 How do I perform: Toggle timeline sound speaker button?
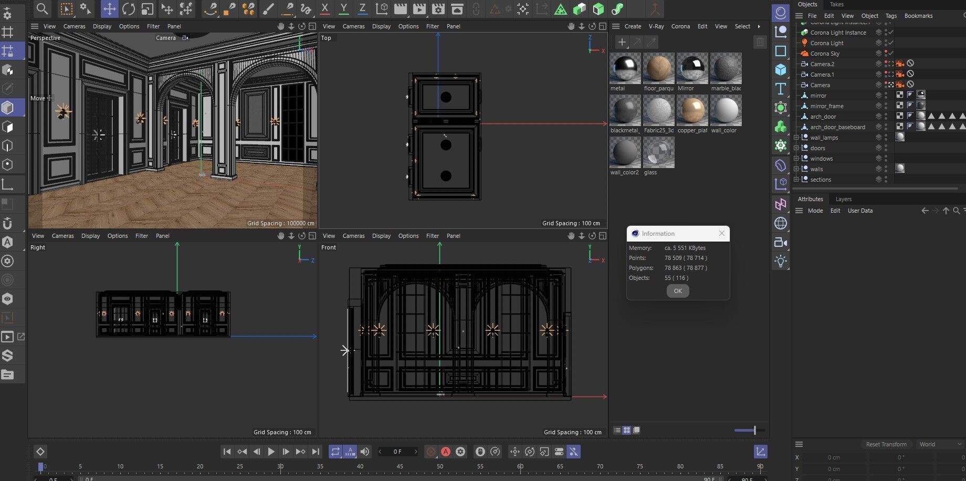pyautogui.click(x=365, y=452)
